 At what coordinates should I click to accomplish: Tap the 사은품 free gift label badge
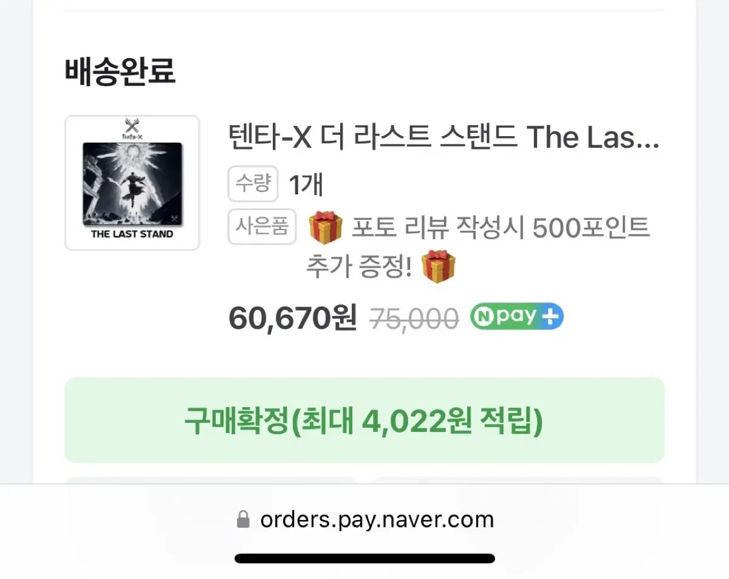click(x=262, y=227)
